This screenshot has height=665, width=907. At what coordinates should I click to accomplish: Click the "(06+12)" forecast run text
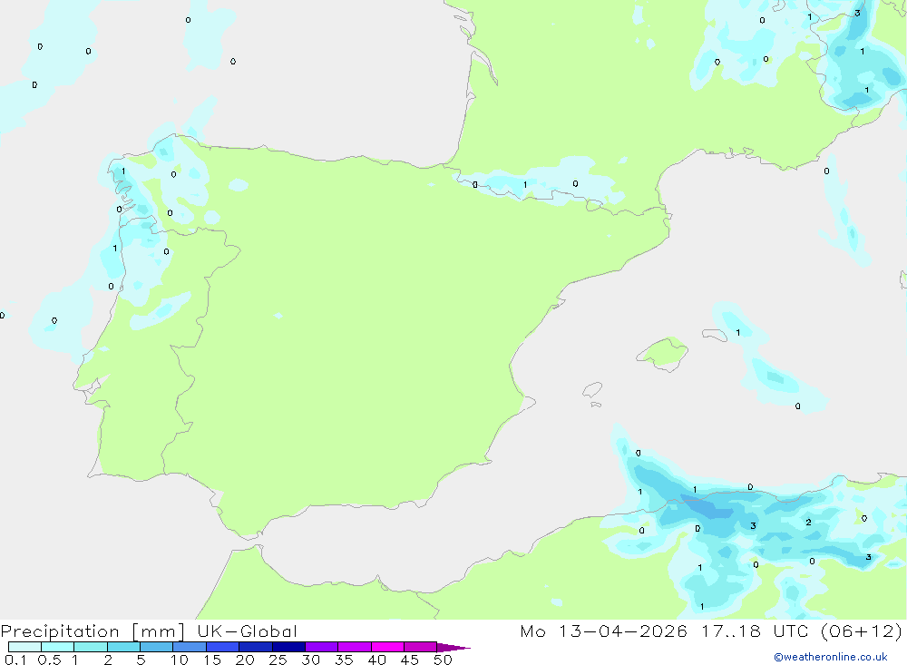(862, 631)
